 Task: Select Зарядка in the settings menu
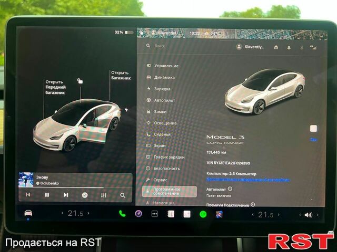click(162, 89)
